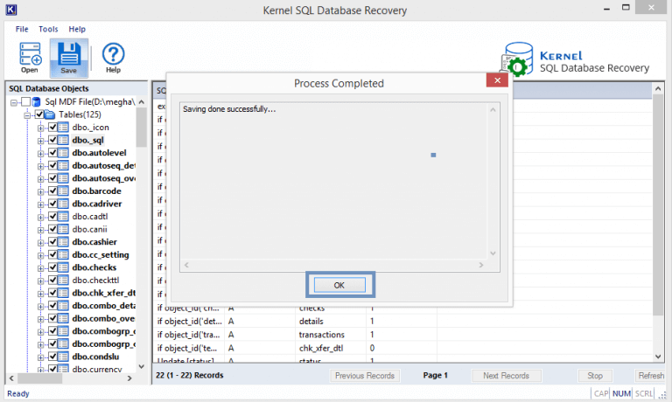This screenshot has width=672, height=402.
Task: Click the records grid vertical scrollbar thumb
Action: click(x=658, y=205)
